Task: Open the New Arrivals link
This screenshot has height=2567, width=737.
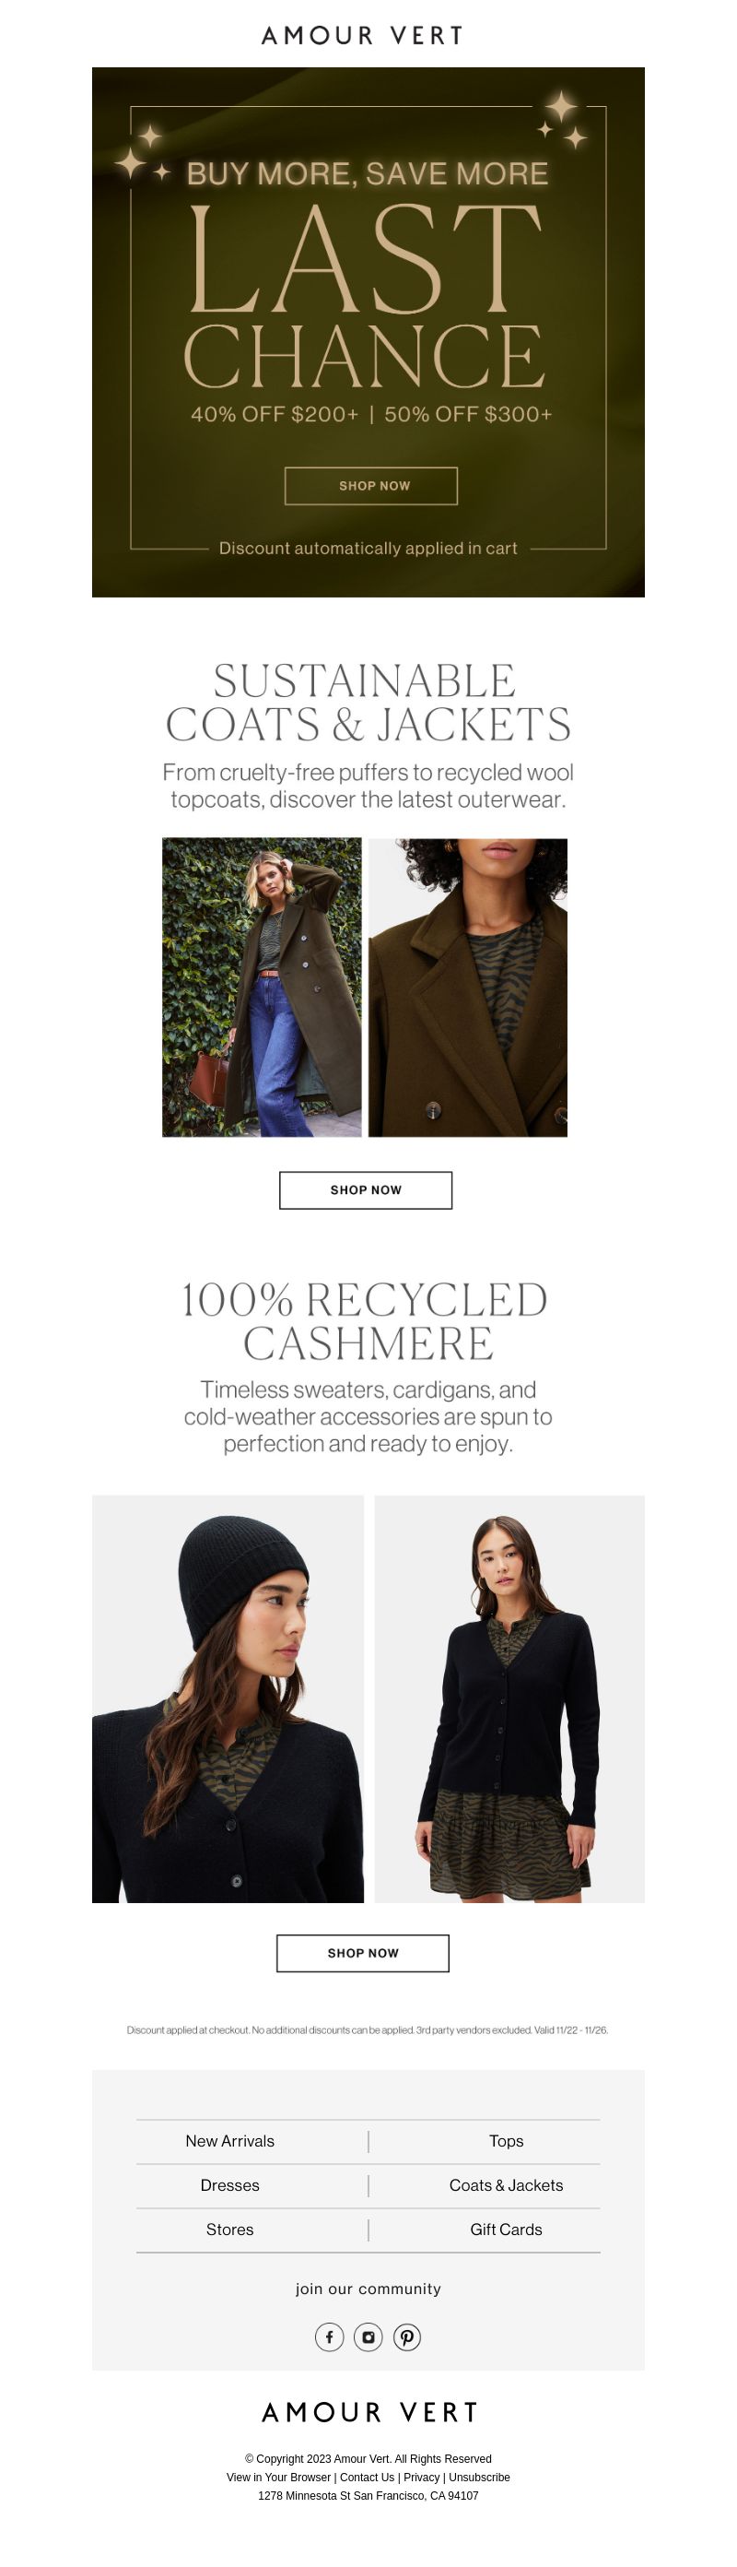Action: [230, 2140]
